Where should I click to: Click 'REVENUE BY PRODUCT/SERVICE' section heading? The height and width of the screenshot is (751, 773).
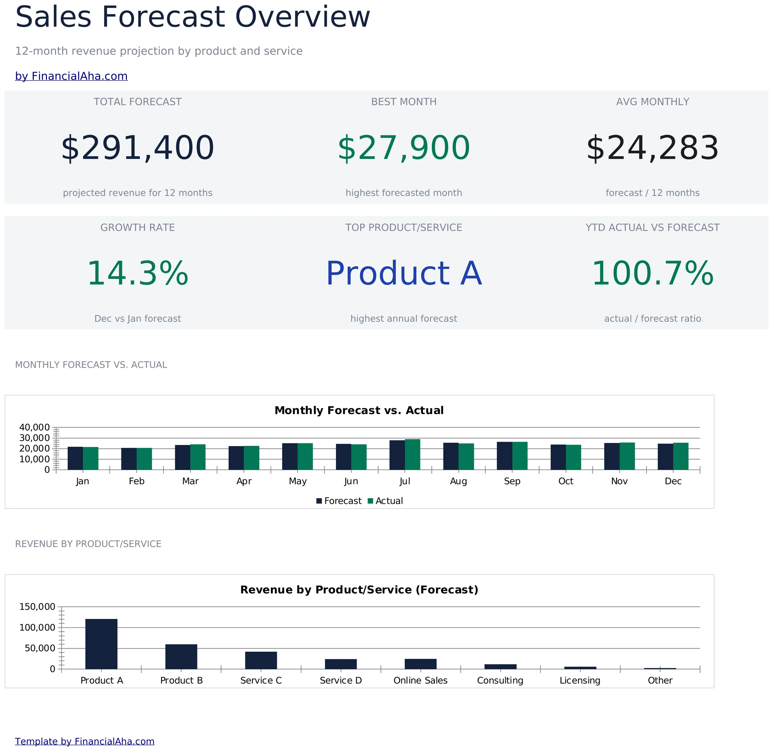[x=88, y=544]
